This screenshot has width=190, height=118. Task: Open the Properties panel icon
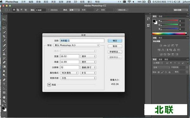[148, 25]
